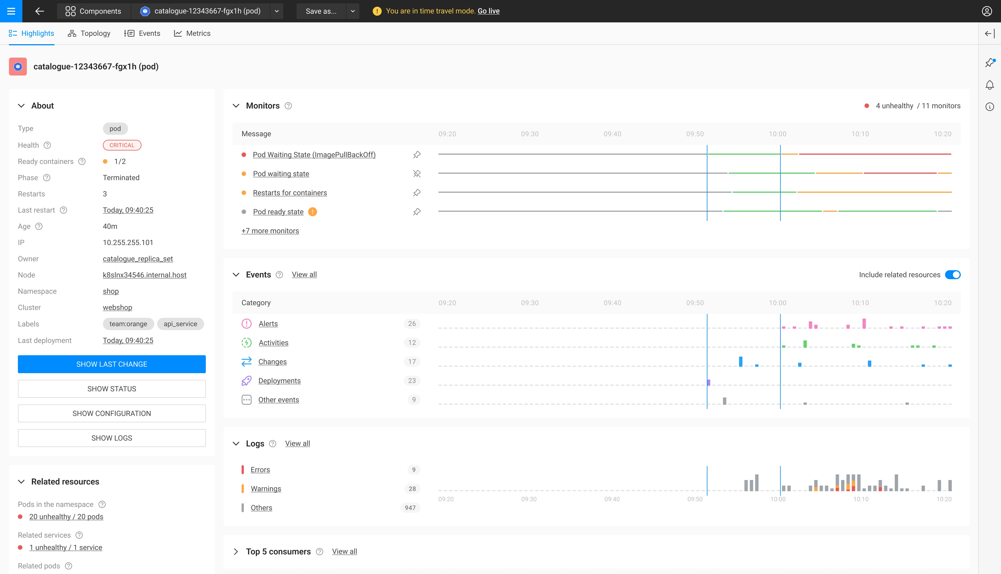
Task: Open the info sidebar icon
Action: pyautogui.click(x=990, y=107)
